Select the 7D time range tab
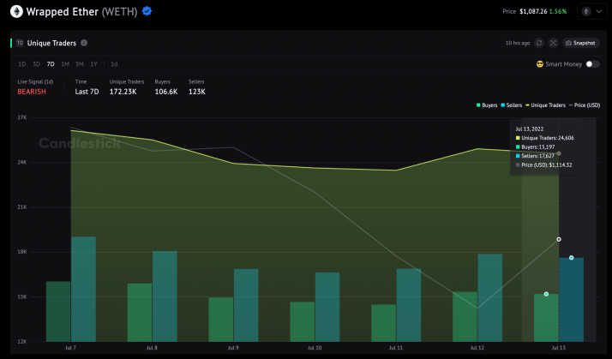The image size is (612, 359). point(51,64)
